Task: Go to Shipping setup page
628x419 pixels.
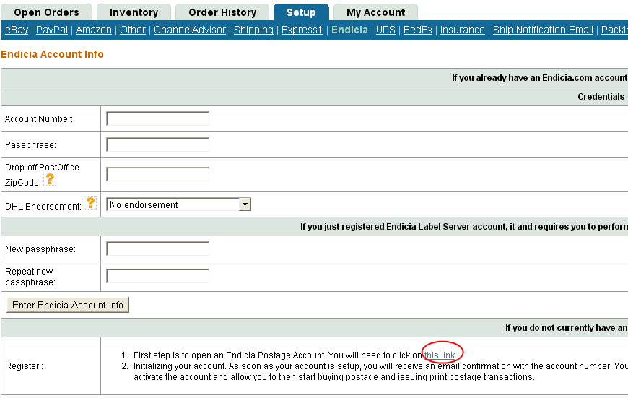Action: pyautogui.click(x=253, y=30)
